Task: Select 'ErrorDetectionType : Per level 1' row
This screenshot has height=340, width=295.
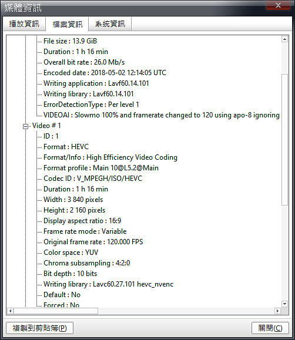Action: (x=91, y=105)
